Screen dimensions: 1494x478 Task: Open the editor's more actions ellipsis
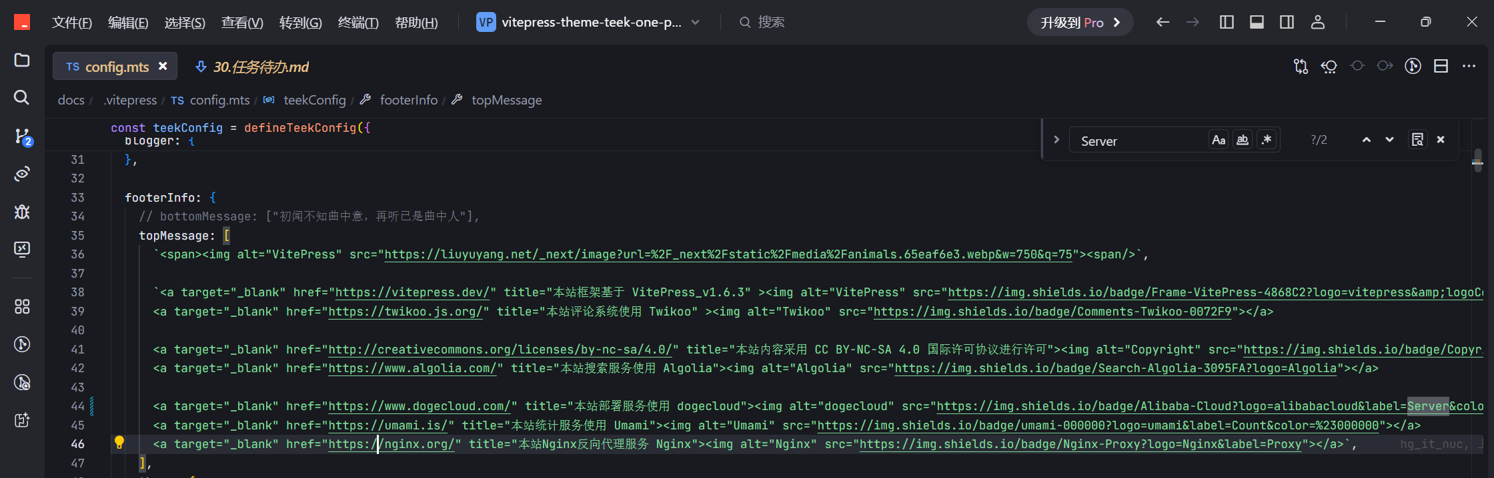pyautogui.click(x=1469, y=66)
